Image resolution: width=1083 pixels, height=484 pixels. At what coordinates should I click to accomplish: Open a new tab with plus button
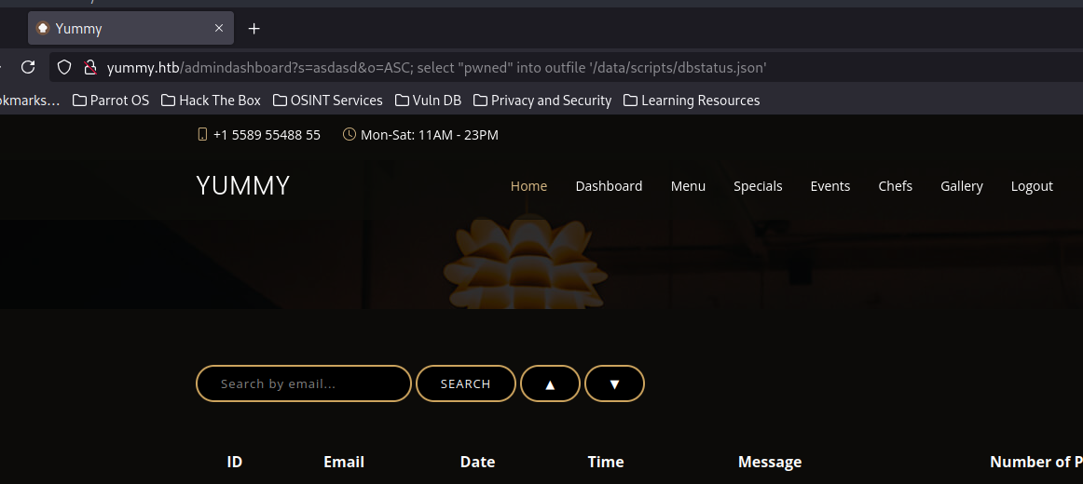click(x=254, y=28)
